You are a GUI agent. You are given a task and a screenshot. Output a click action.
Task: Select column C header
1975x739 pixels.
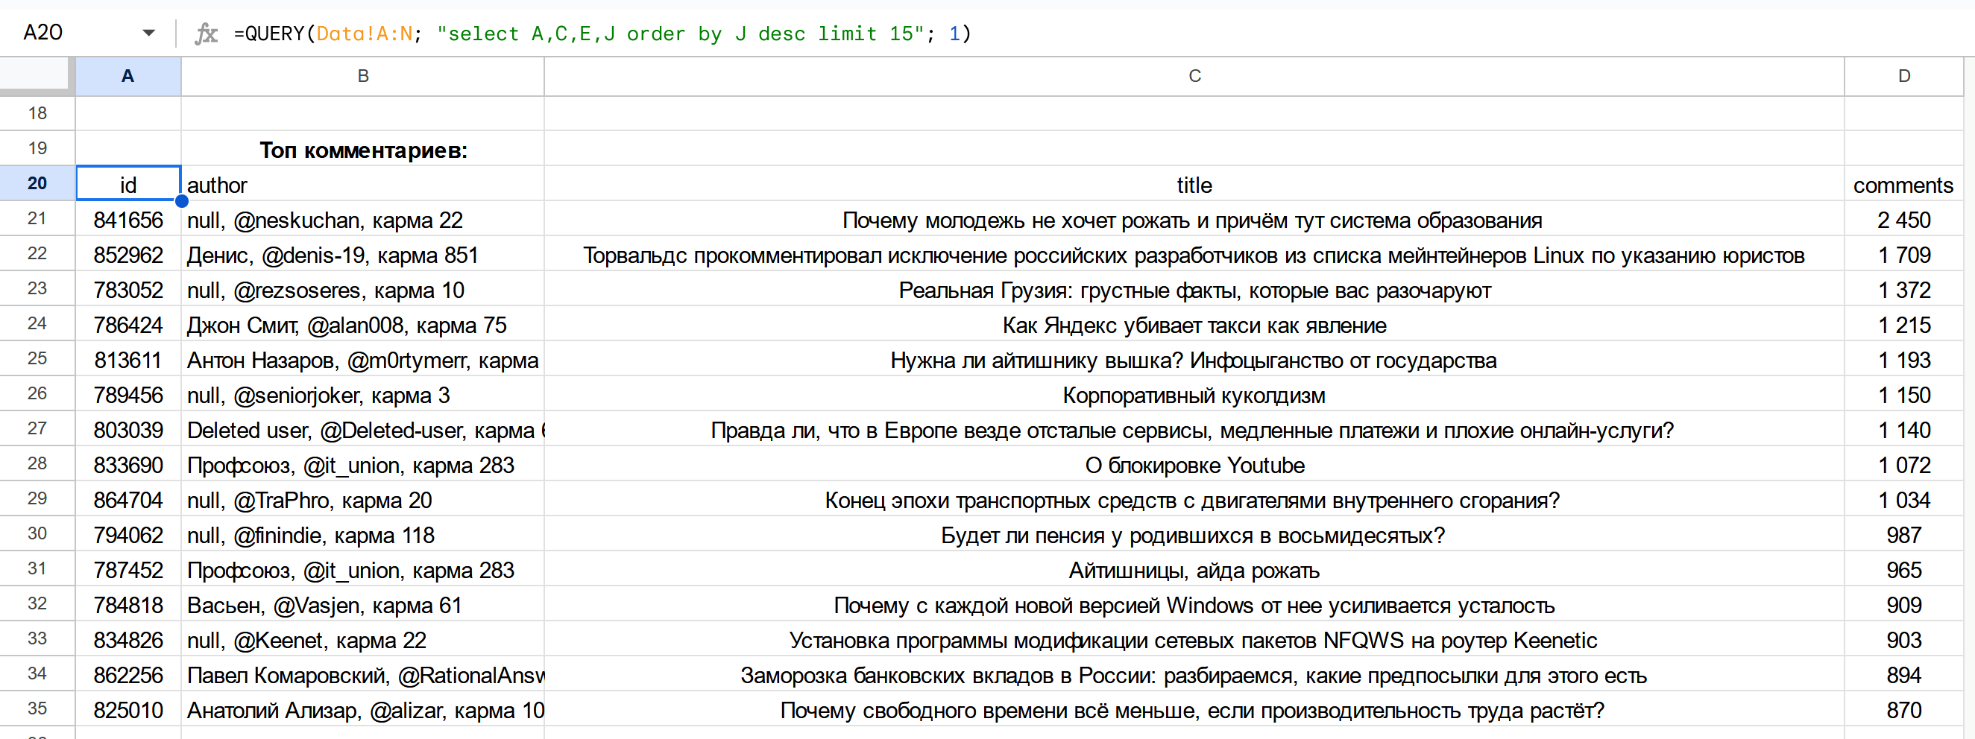(1194, 76)
